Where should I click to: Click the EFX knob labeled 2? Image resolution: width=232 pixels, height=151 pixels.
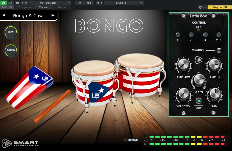tap(191, 35)
